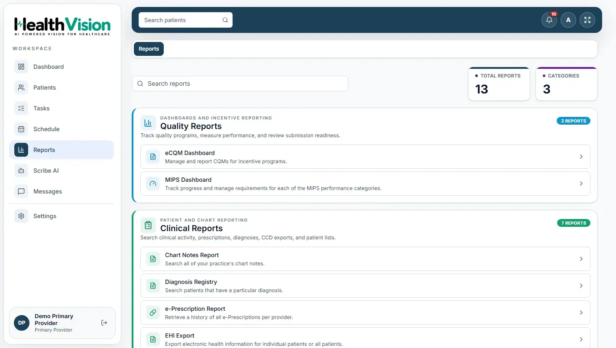
Task: Open the EHI Export report
Action: coord(365,338)
